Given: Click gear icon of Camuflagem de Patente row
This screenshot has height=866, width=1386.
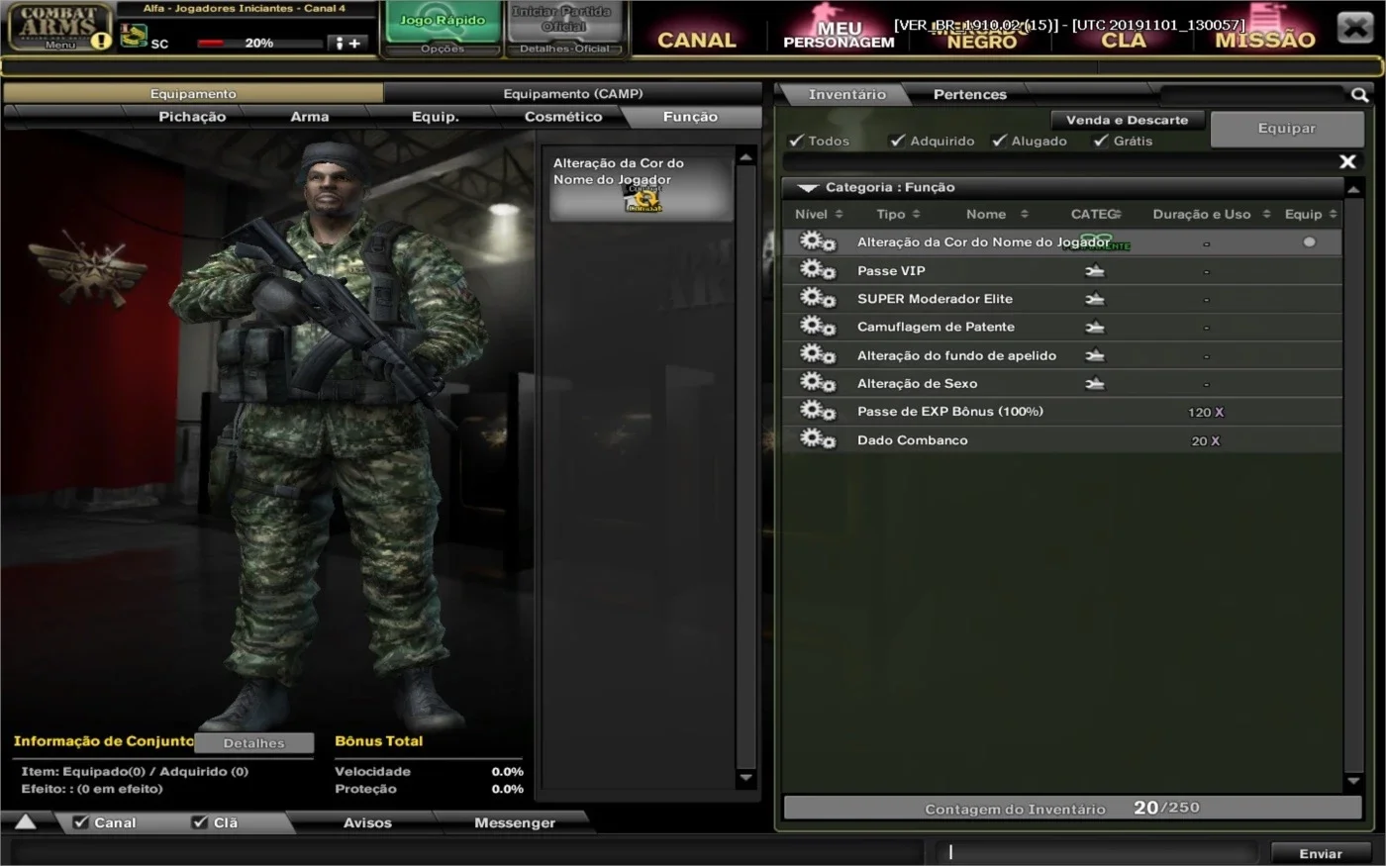Looking at the screenshot, I should pyautogui.click(x=818, y=326).
